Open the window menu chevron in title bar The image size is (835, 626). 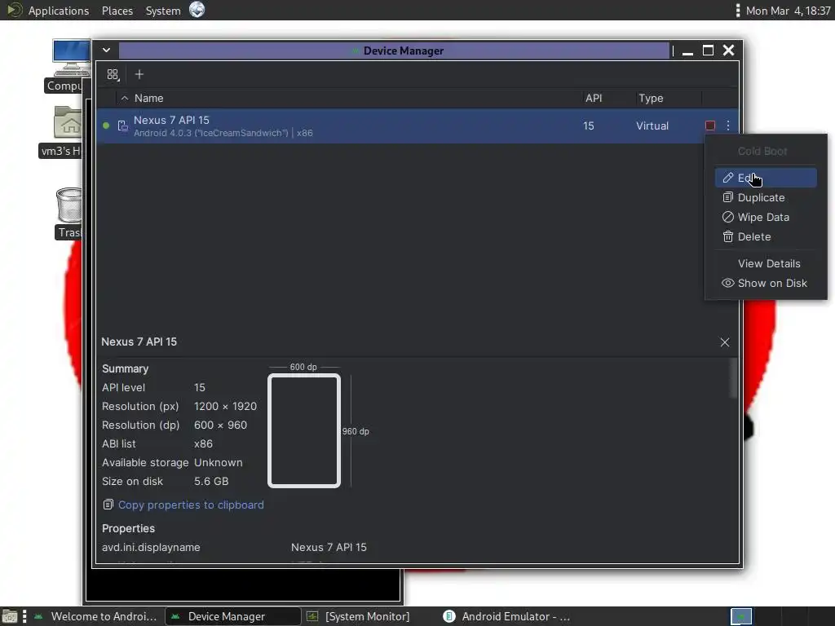click(107, 50)
